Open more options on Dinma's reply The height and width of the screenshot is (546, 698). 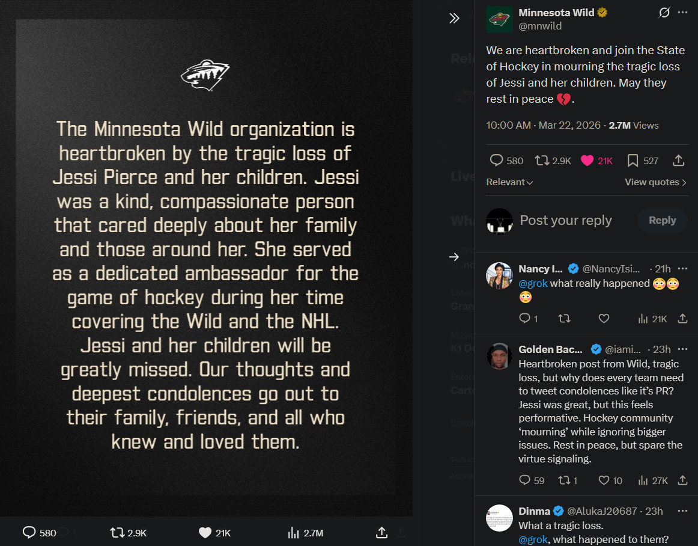coord(682,511)
